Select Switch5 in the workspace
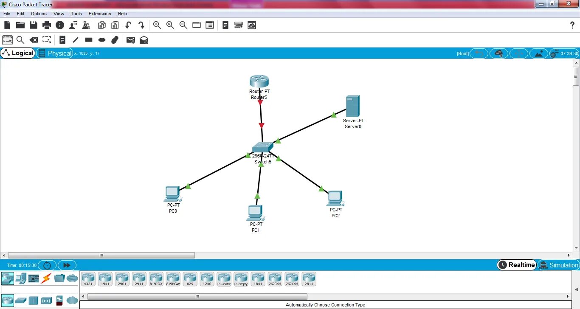 (x=262, y=148)
